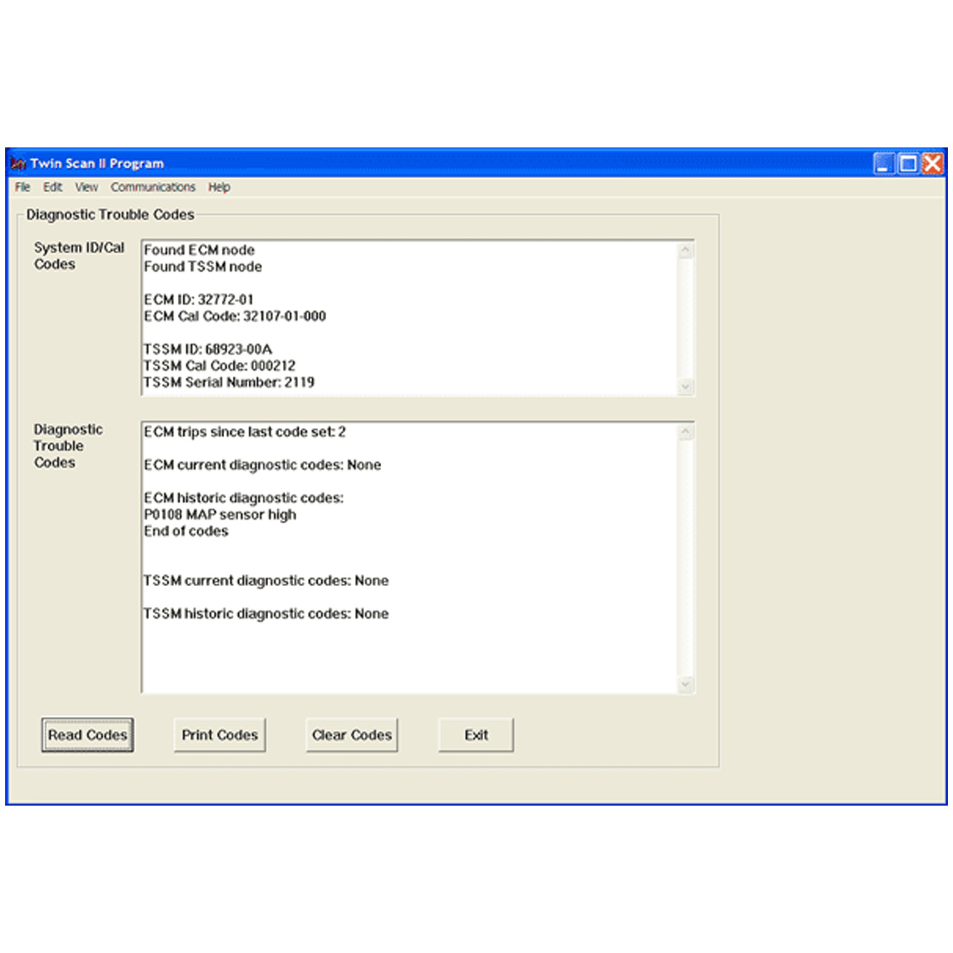Click the Twin Scan II app icon in title bar
Viewport: 953px width, 953px height.
[18, 164]
